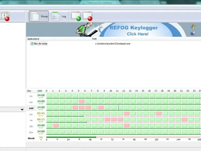Toggle the red hour 12 block on jue
201x151 pixels.
tap(127, 114)
